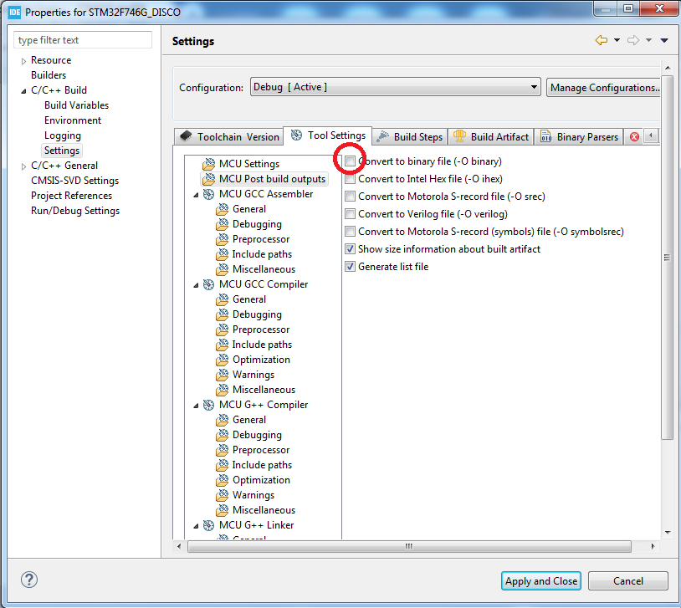Switch to the Binary Parsers tab
This screenshot has width=681, height=608.
tap(579, 137)
